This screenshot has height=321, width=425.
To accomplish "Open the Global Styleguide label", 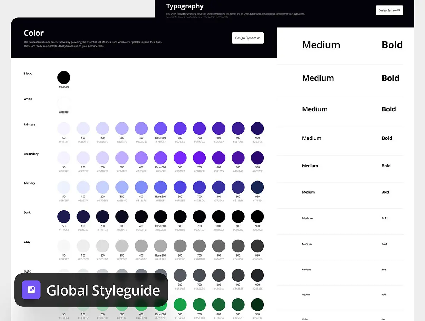I will (x=103, y=290).
